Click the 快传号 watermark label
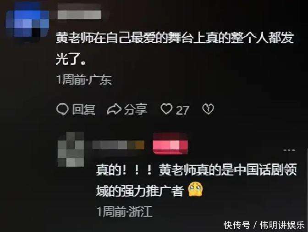Screen dimensions: 308x232 (237, 225)
